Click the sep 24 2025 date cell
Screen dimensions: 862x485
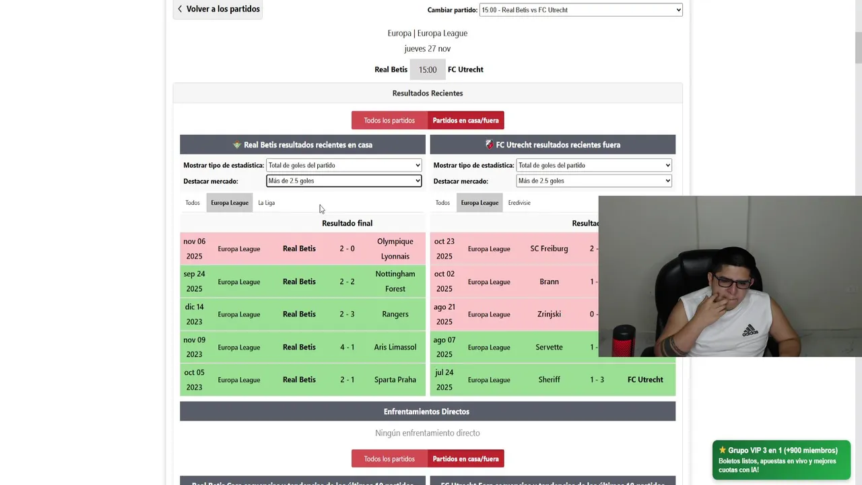point(194,282)
